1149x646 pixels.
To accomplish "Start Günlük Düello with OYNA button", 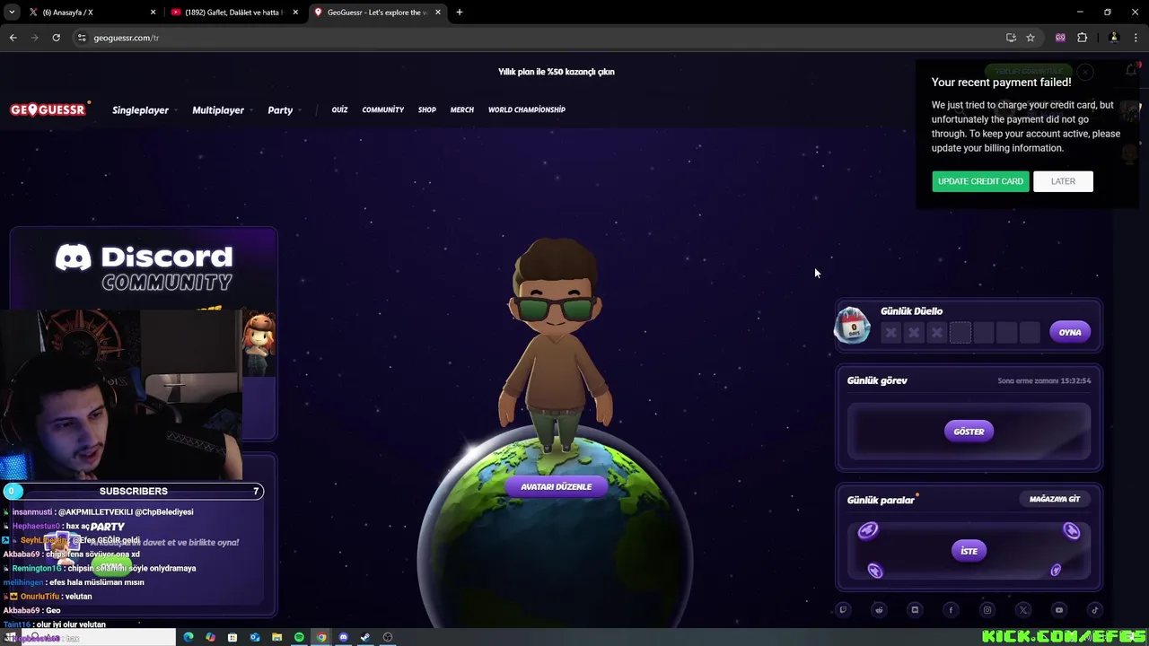I will click(x=1070, y=332).
